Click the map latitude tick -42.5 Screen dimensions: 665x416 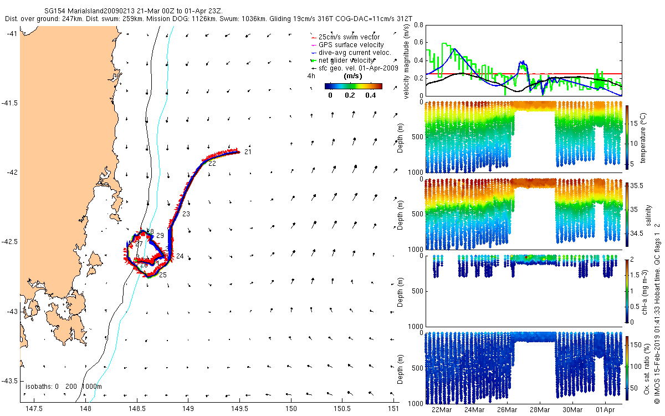coord(9,242)
